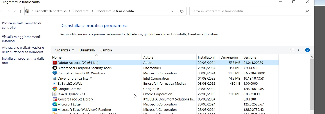
Task: Click Programmi breadcrumb in address bar
Action: [x=81, y=11]
